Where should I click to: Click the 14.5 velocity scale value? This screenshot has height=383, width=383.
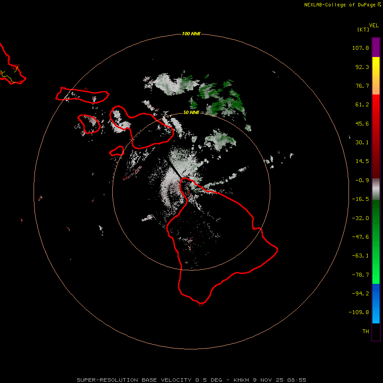pyautogui.click(x=362, y=161)
